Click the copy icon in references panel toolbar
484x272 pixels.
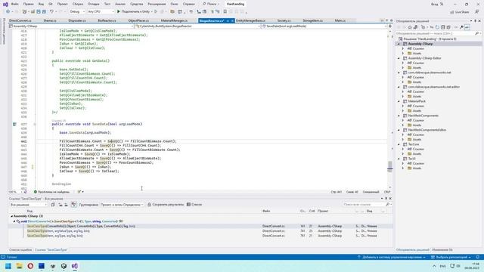[x=53, y=205]
